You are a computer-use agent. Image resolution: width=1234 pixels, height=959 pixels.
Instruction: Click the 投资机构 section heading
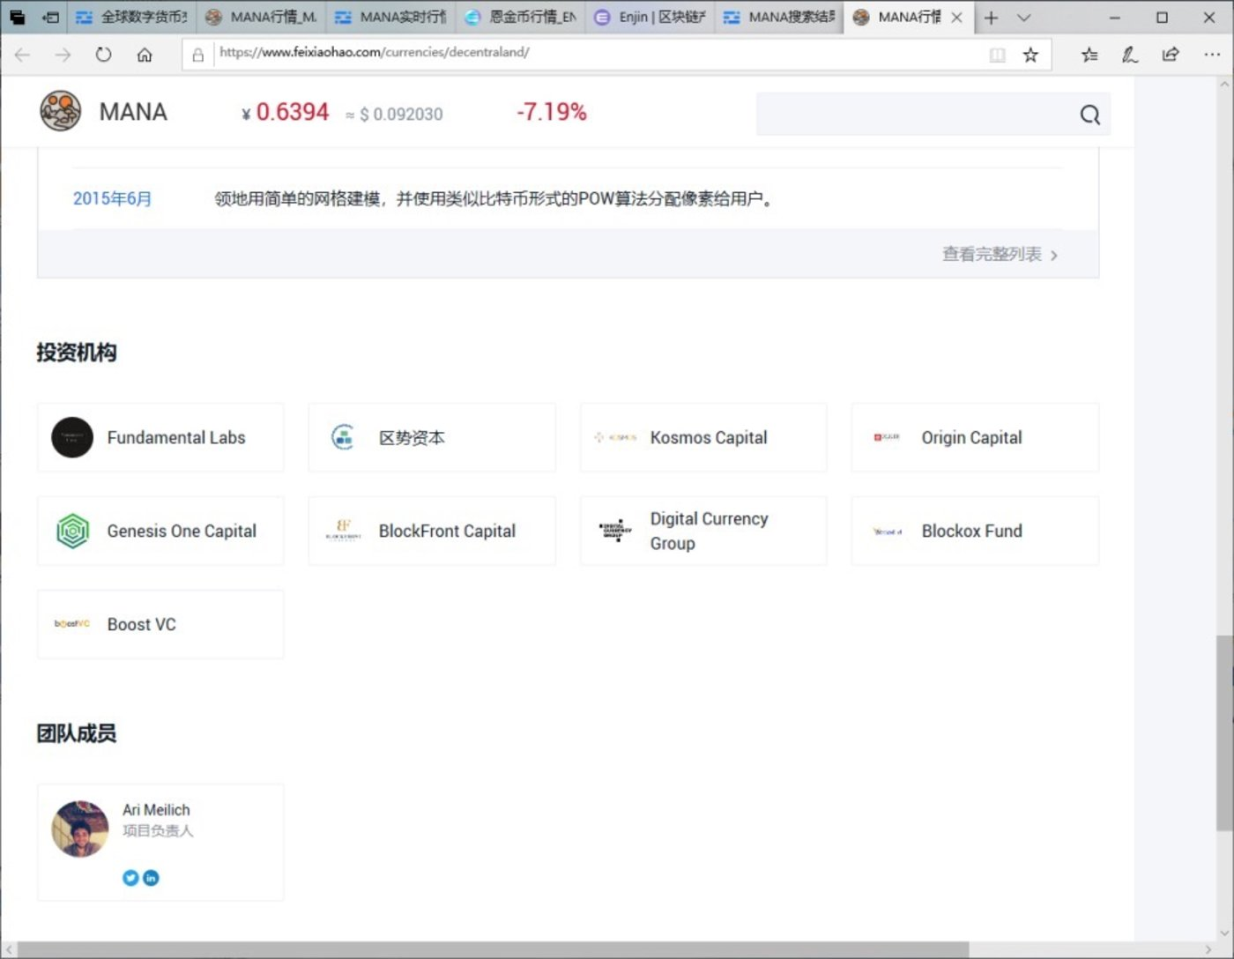[76, 352]
